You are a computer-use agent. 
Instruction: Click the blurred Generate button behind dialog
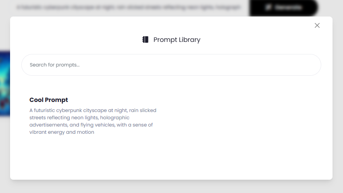(x=283, y=8)
